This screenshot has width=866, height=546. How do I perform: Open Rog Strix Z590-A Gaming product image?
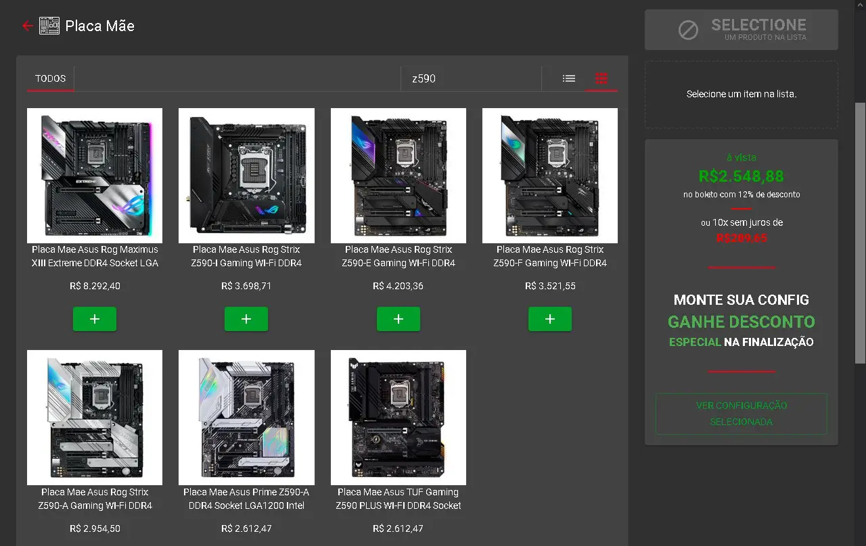click(95, 418)
